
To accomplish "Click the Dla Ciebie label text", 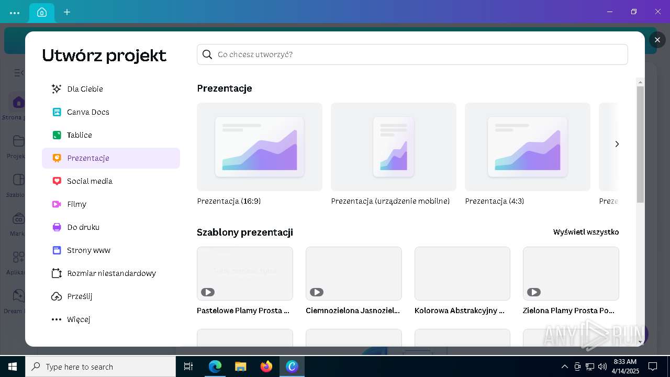I will (85, 89).
